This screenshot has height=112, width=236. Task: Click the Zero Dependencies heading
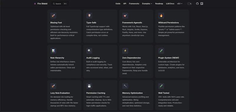click(132, 58)
